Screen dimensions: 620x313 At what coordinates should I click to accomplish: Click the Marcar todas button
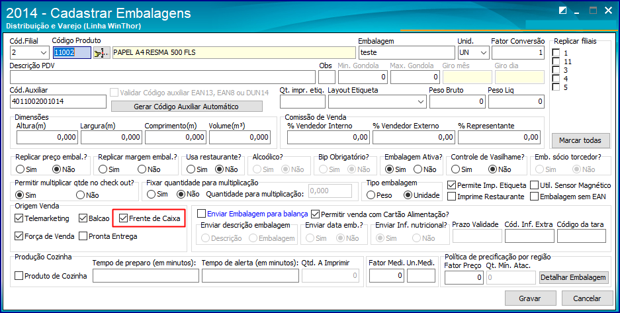click(580, 140)
